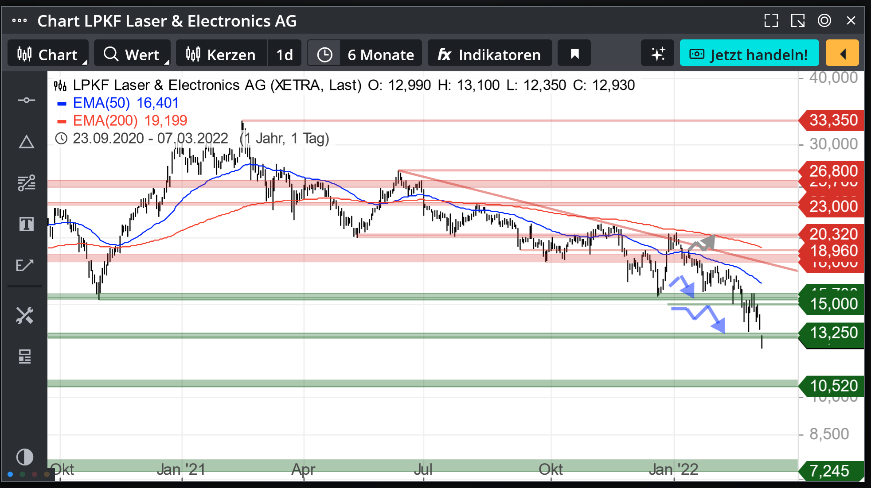
Task: Open the three-dots menu in title bar
Action: [20, 20]
